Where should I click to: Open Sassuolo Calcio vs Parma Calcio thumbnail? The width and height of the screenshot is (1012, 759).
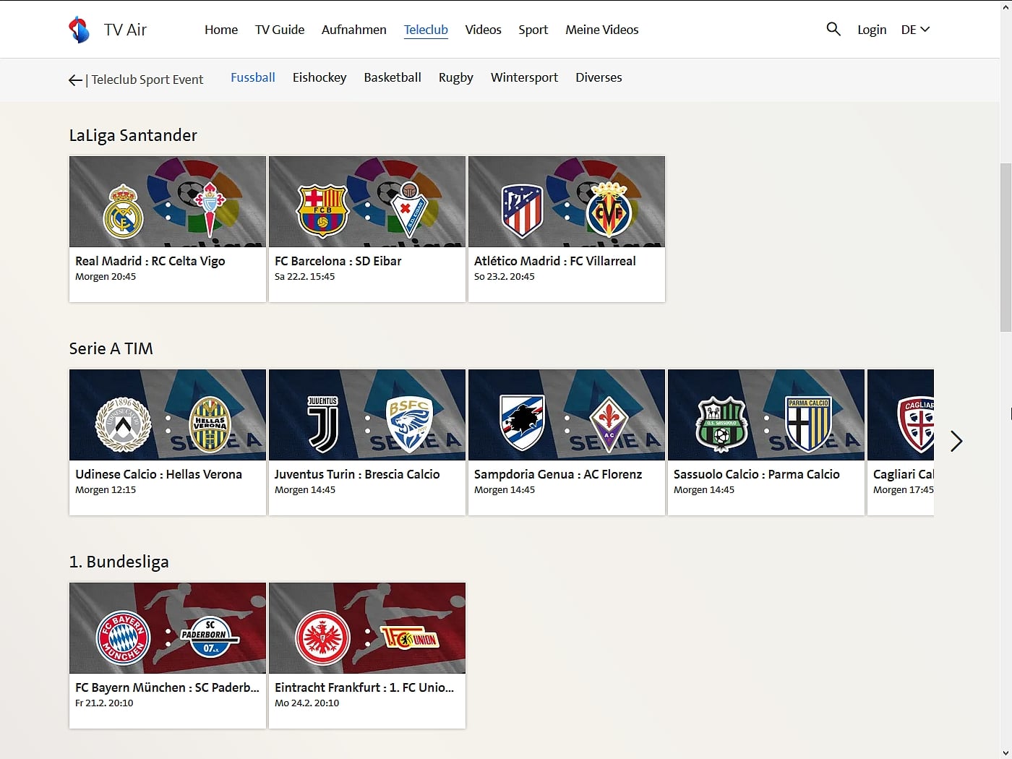(766, 415)
